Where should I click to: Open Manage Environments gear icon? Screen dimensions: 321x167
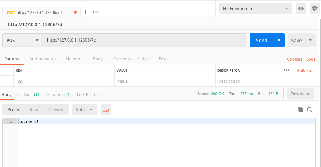[x=315, y=8]
